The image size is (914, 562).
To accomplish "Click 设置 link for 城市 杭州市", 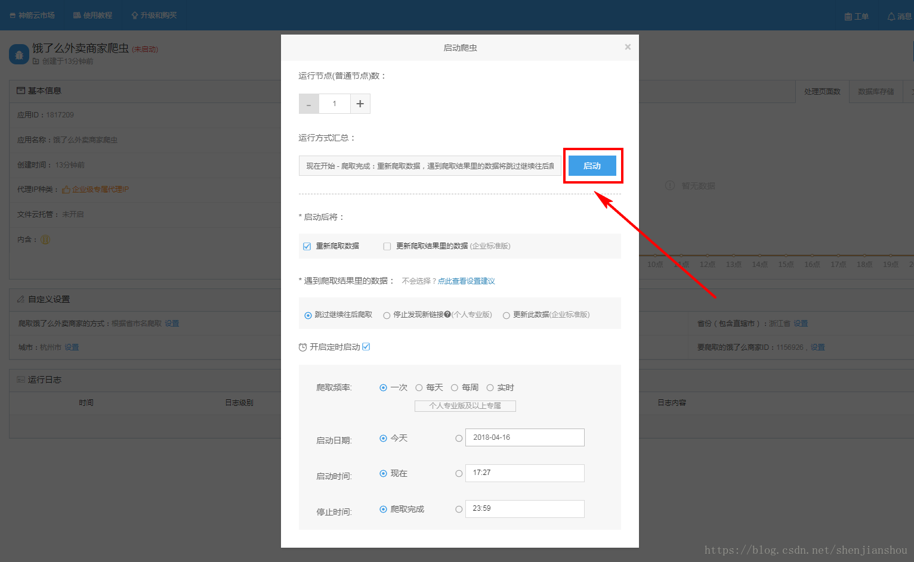I will [72, 347].
